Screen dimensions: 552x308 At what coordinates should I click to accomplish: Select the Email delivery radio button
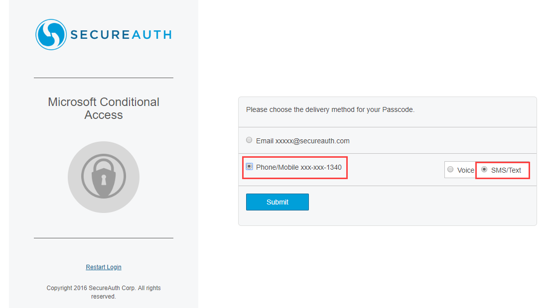pos(249,140)
